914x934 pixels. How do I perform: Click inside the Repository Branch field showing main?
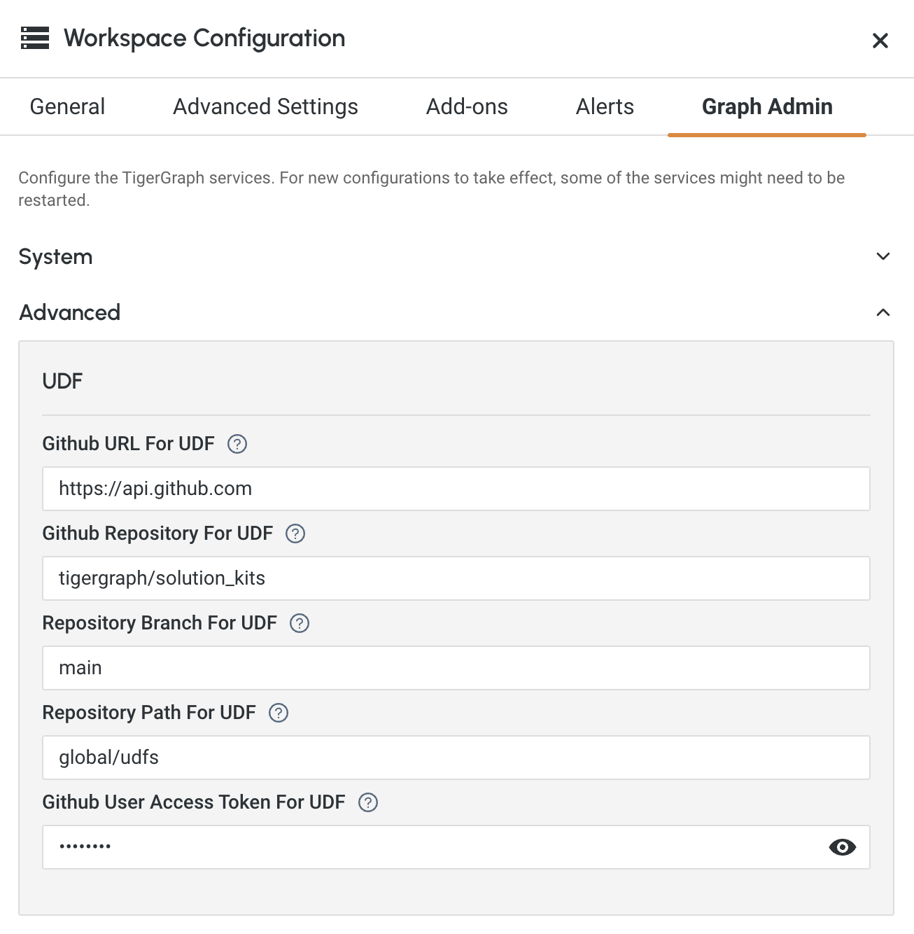455,667
